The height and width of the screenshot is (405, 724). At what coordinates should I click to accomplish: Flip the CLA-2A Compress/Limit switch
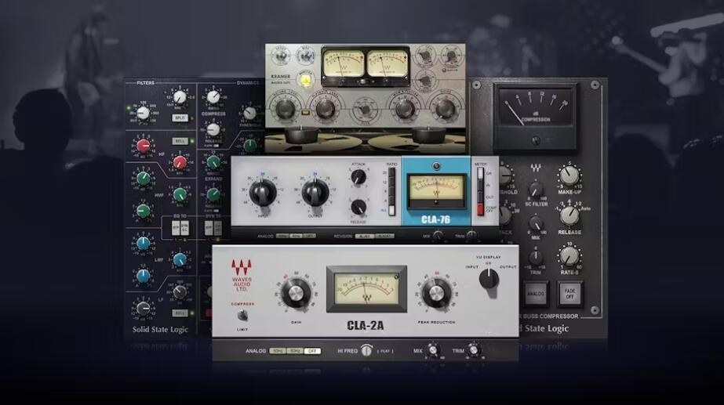[x=242, y=316]
